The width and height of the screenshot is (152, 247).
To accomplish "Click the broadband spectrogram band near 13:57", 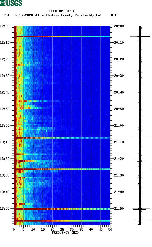I will point(62,221).
